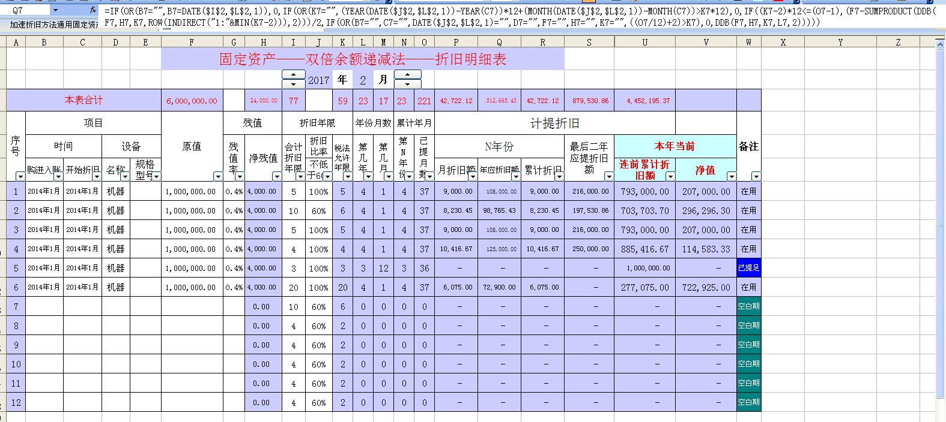Click row 2 最后二年 cell 197,530.86
The height and width of the screenshot is (422, 946).
coord(590,211)
